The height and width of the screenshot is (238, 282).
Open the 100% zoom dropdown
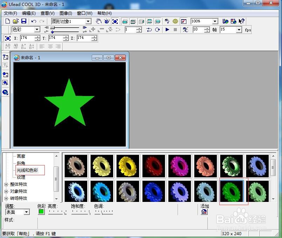pos(215,21)
